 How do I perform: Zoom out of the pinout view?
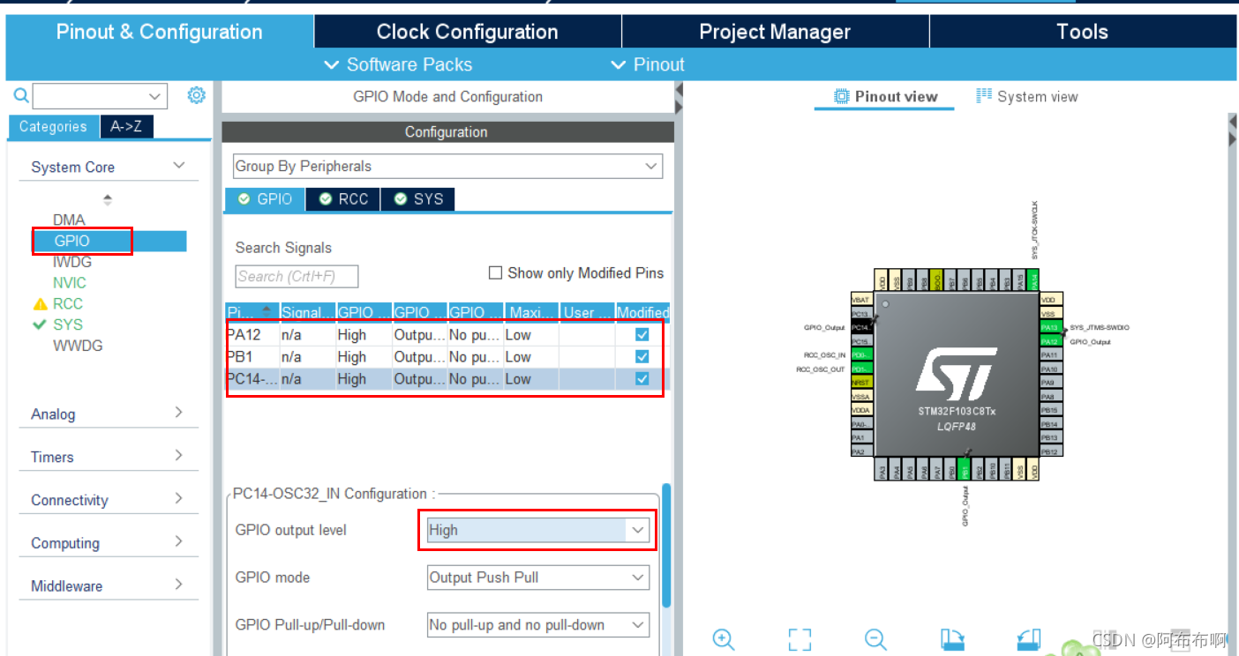pyautogui.click(x=875, y=639)
